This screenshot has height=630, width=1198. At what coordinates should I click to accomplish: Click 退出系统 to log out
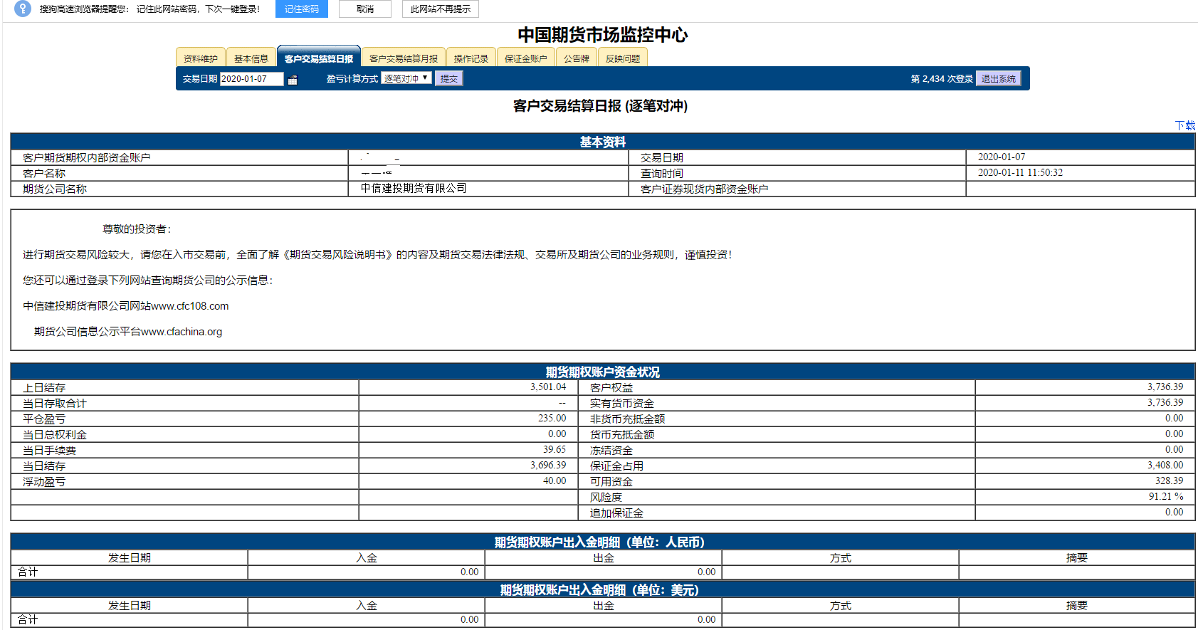(x=998, y=79)
